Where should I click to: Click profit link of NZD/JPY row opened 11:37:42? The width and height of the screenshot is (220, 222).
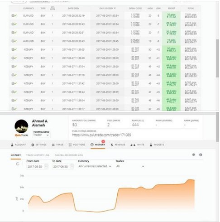click(x=171, y=83)
